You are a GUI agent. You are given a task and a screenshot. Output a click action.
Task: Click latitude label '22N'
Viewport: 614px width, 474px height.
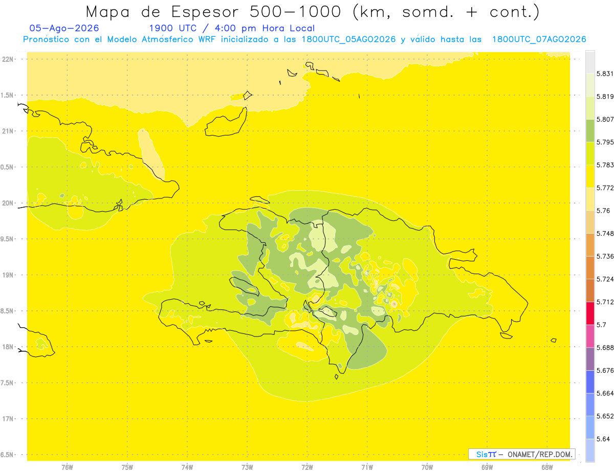point(9,59)
